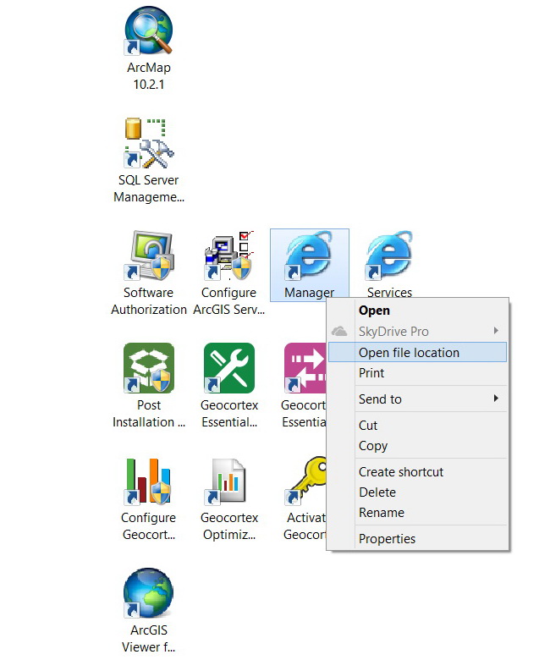Viewport: 539px width, 671px height.
Task: Select Print from the context menu
Action: pos(417,373)
